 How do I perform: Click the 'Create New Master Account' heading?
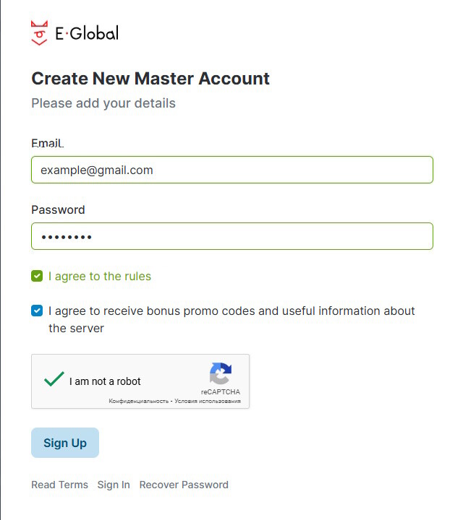150,78
